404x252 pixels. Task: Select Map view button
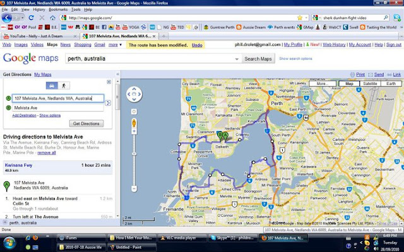[x=349, y=84]
